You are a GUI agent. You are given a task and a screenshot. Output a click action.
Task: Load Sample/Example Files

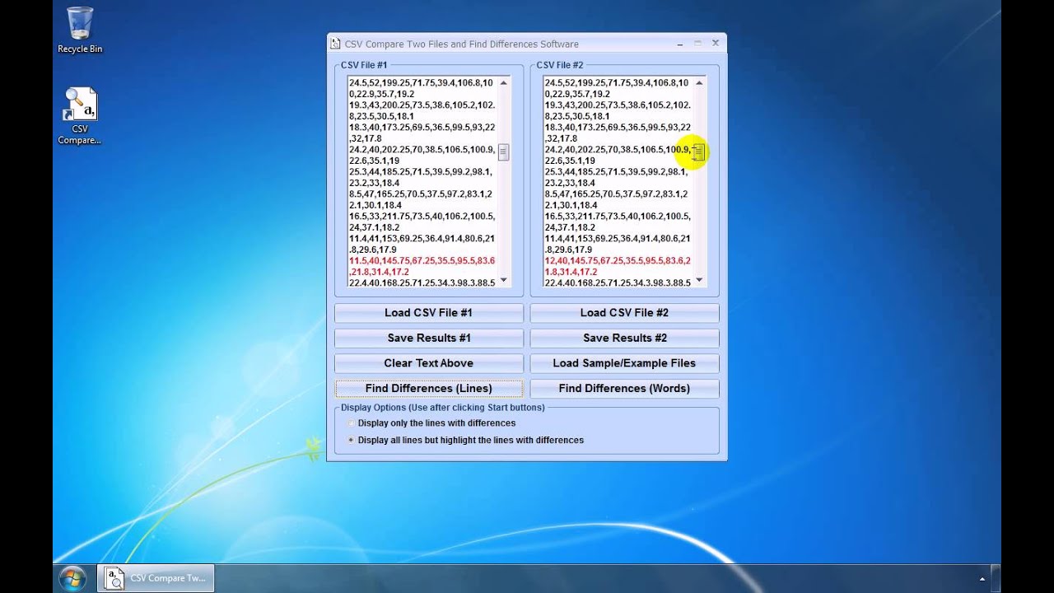pos(624,363)
